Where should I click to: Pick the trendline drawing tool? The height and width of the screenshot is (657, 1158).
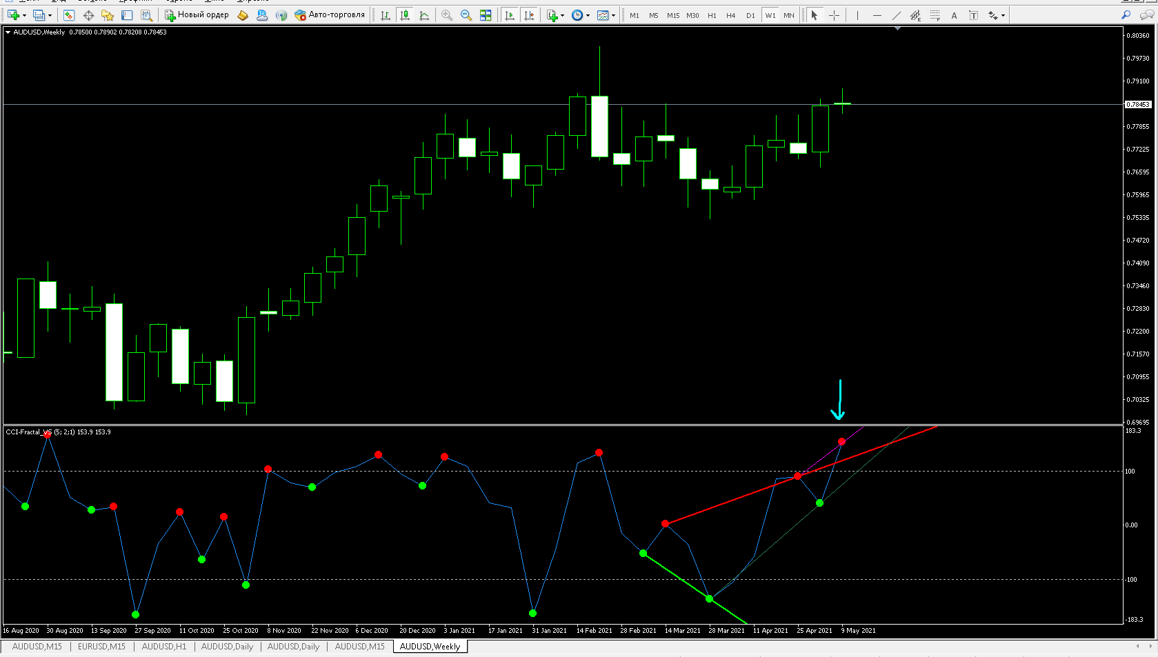[x=896, y=15]
